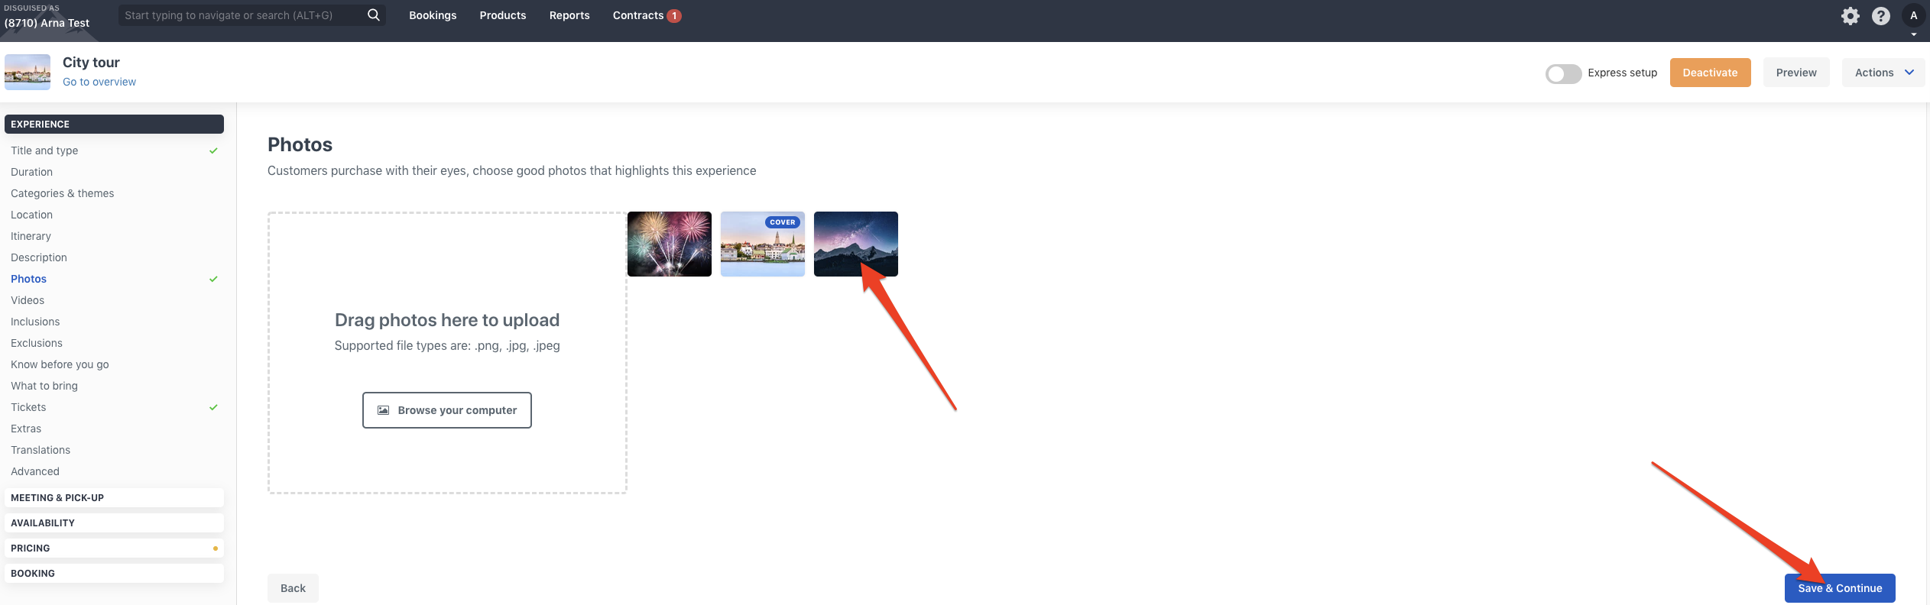Select the fireworks photo thumbnail
1930x605 pixels.
click(x=670, y=244)
